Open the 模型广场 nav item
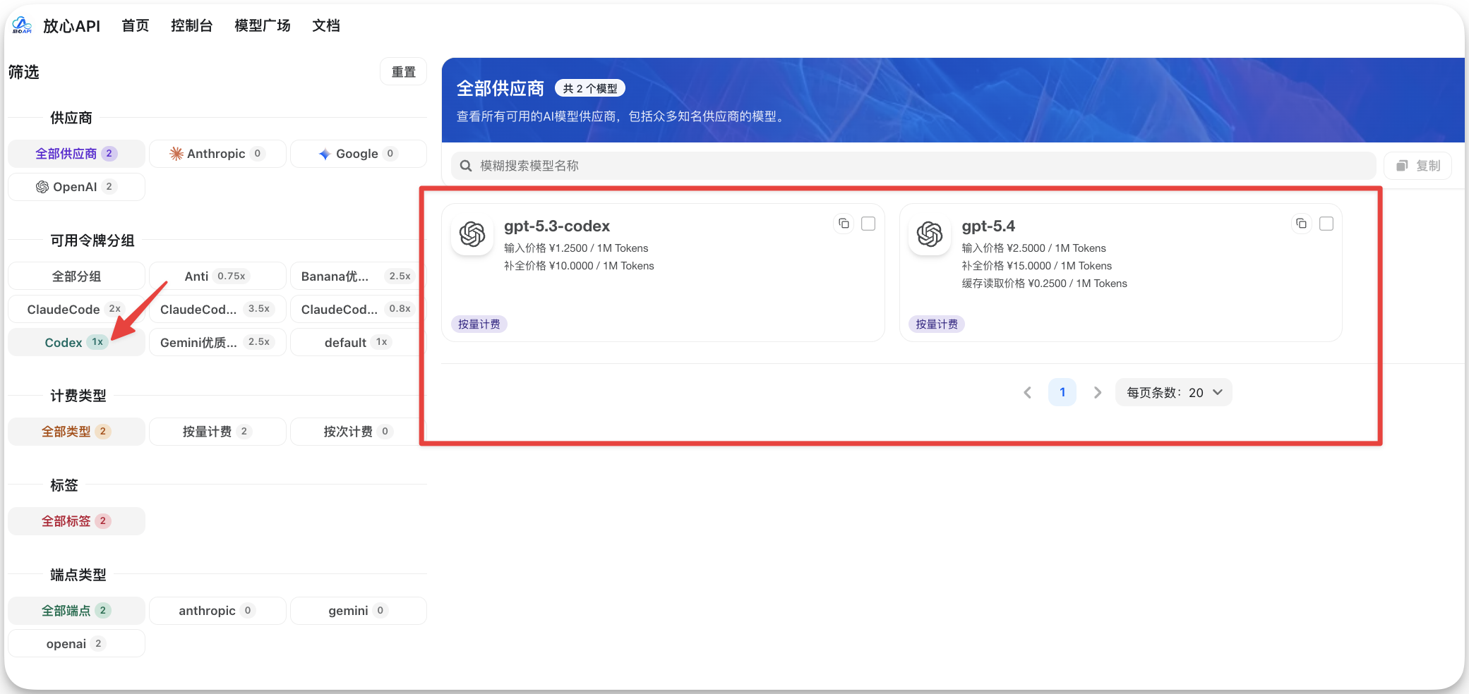This screenshot has height=694, width=1469. pyautogui.click(x=262, y=26)
